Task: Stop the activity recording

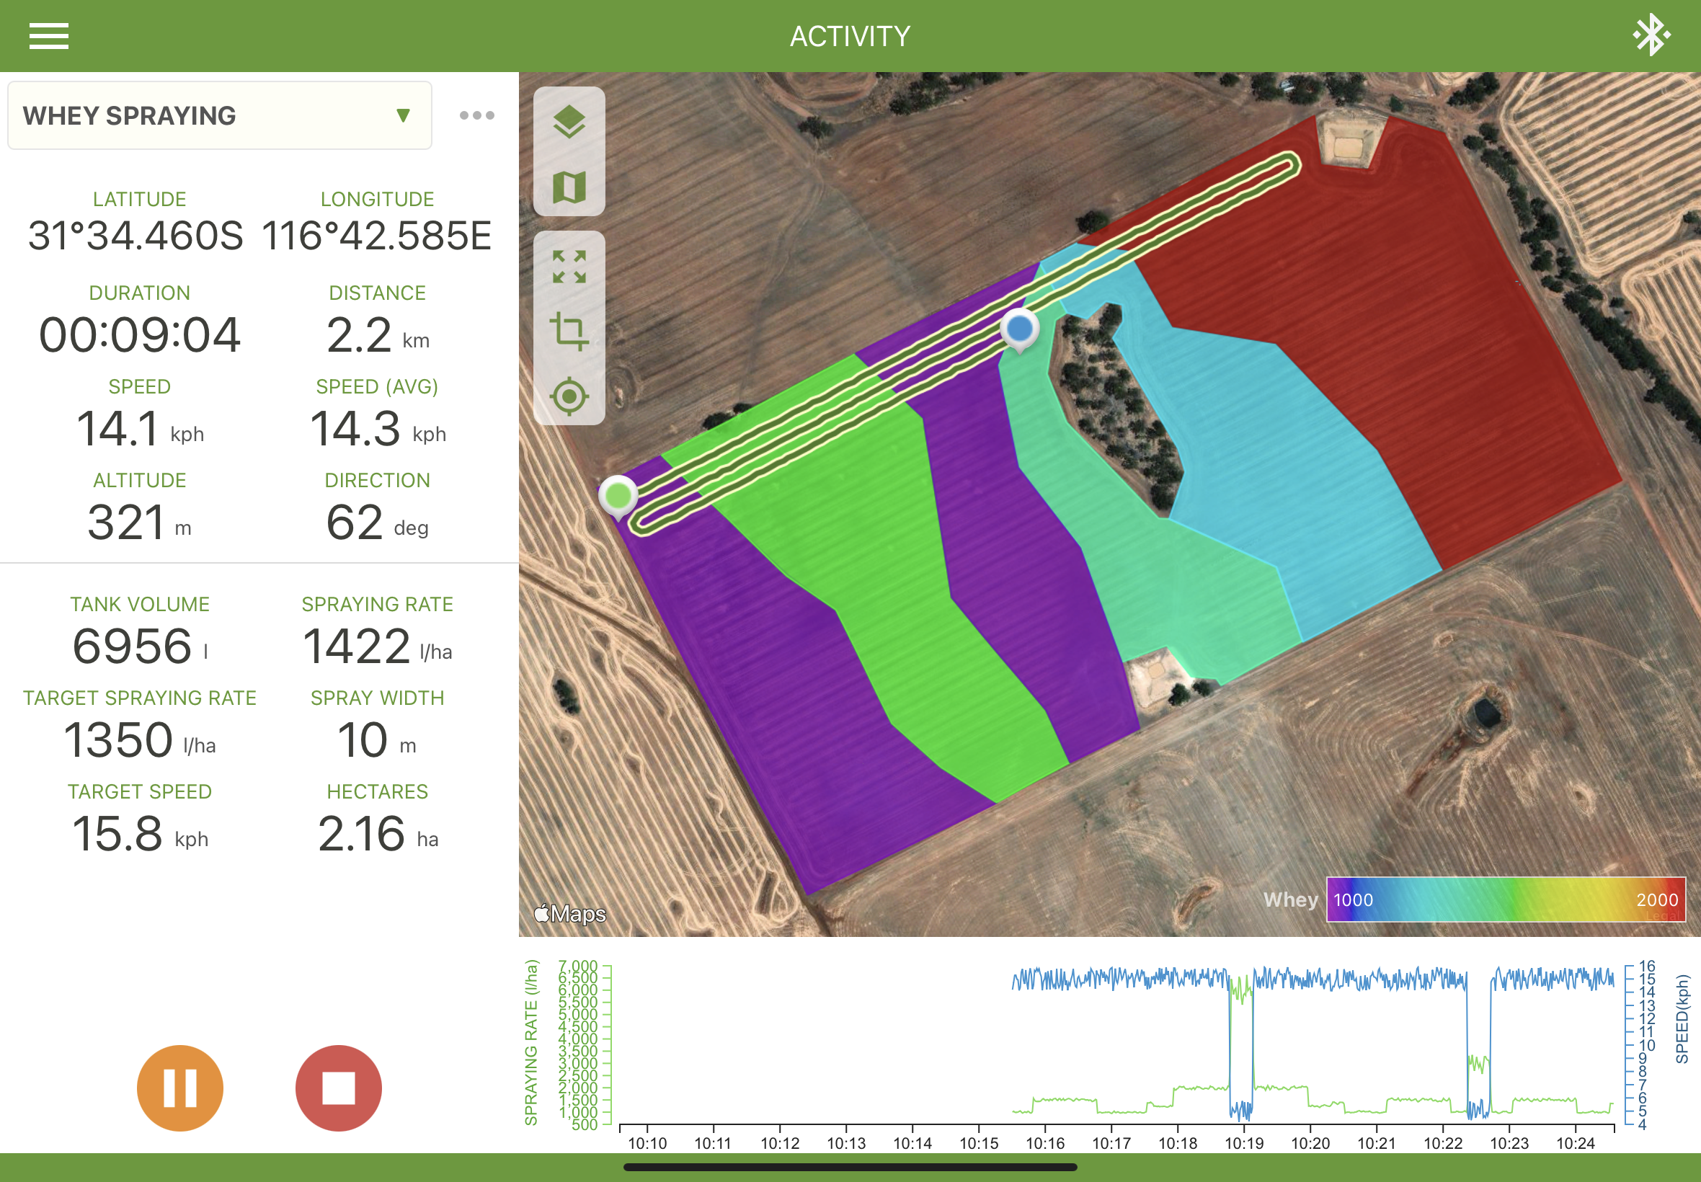Action: 339,1087
